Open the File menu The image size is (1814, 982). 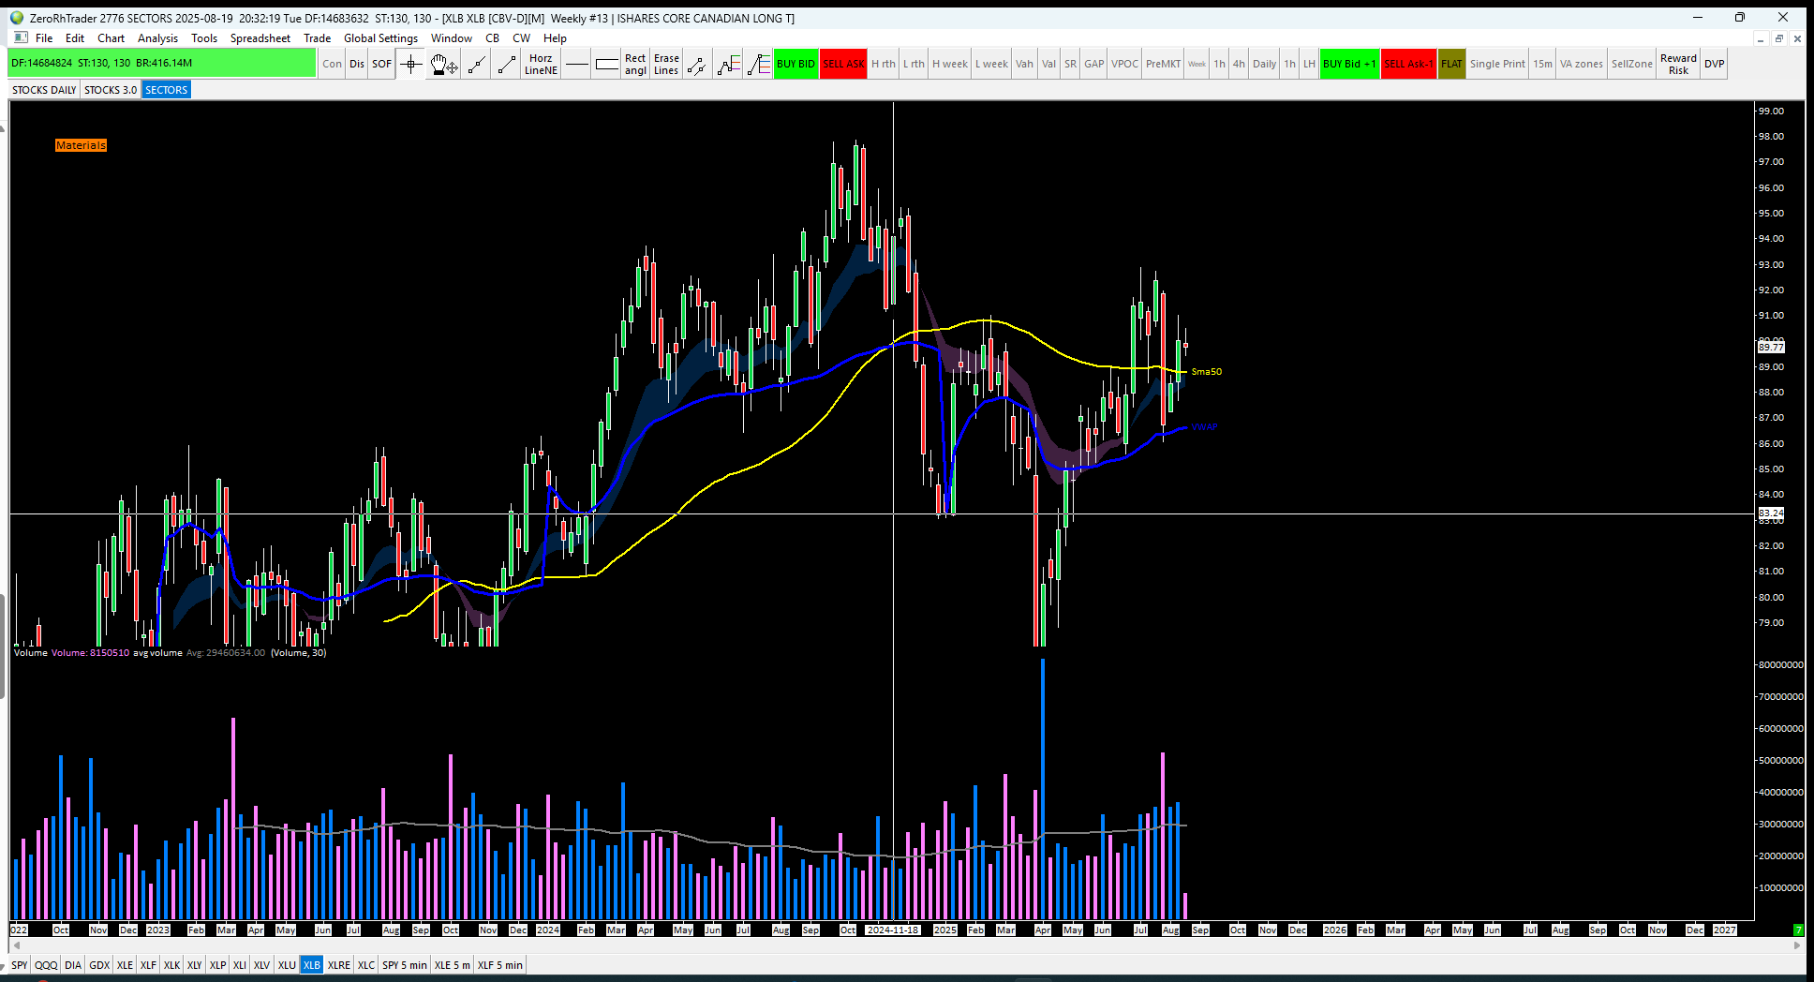tap(44, 38)
